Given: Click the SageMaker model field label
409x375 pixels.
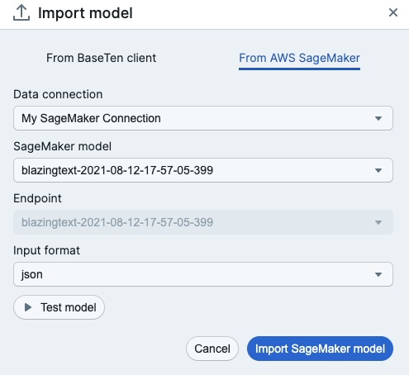Looking at the screenshot, I should [63, 146].
